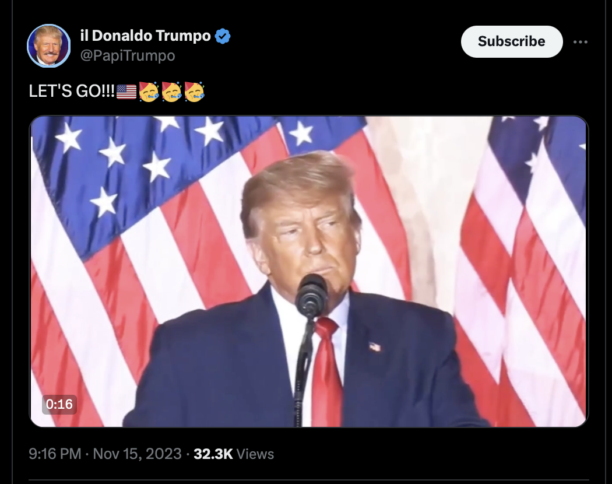Click the American flag emoji in post
The width and height of the screenshot is (612, 484).
pos(126,92)
